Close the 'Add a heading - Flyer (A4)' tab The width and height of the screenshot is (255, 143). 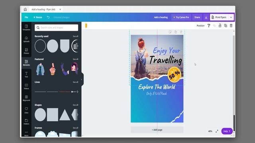click(60, 10)
